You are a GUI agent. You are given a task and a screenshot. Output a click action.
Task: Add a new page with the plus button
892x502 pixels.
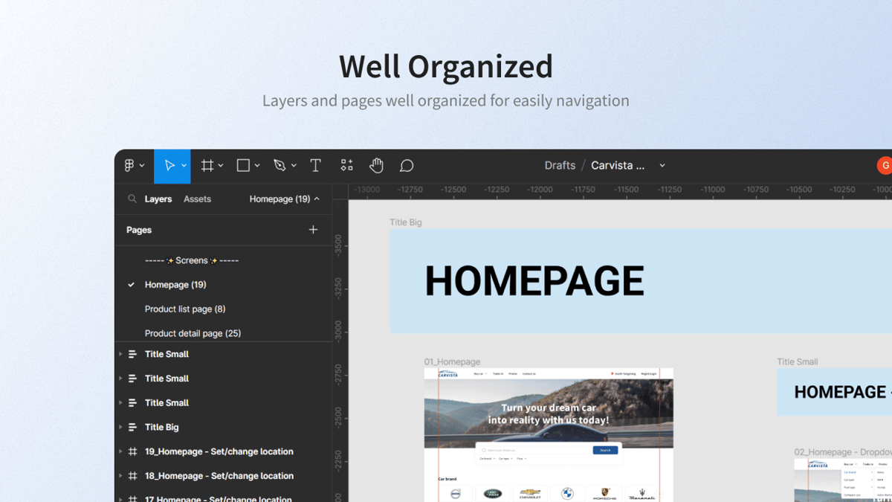(x=313, y=230)
